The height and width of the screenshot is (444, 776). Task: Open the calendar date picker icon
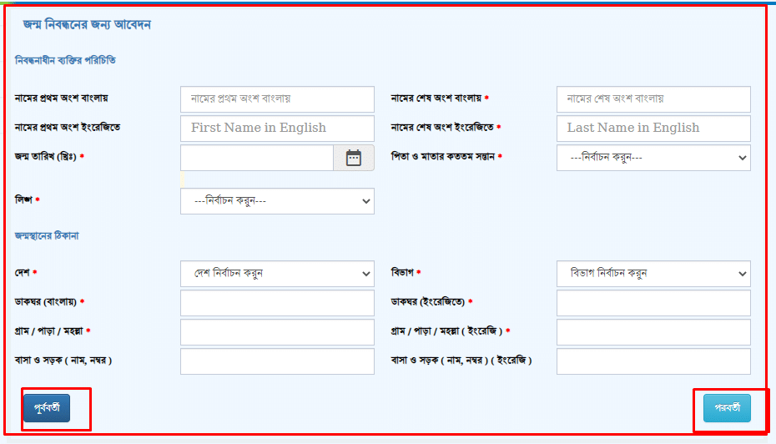354,158
